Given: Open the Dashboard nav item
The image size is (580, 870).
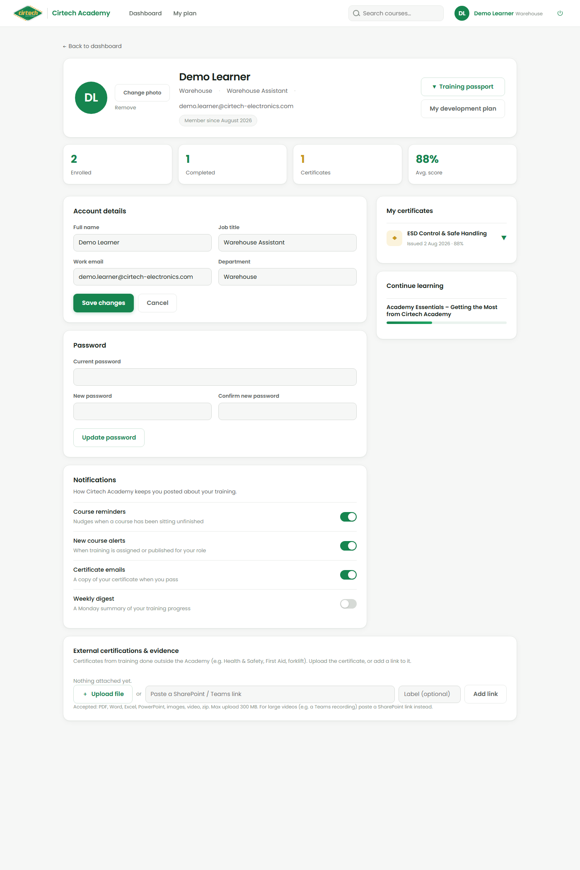Looking at the screenshot, I should (x=145, y=13).
